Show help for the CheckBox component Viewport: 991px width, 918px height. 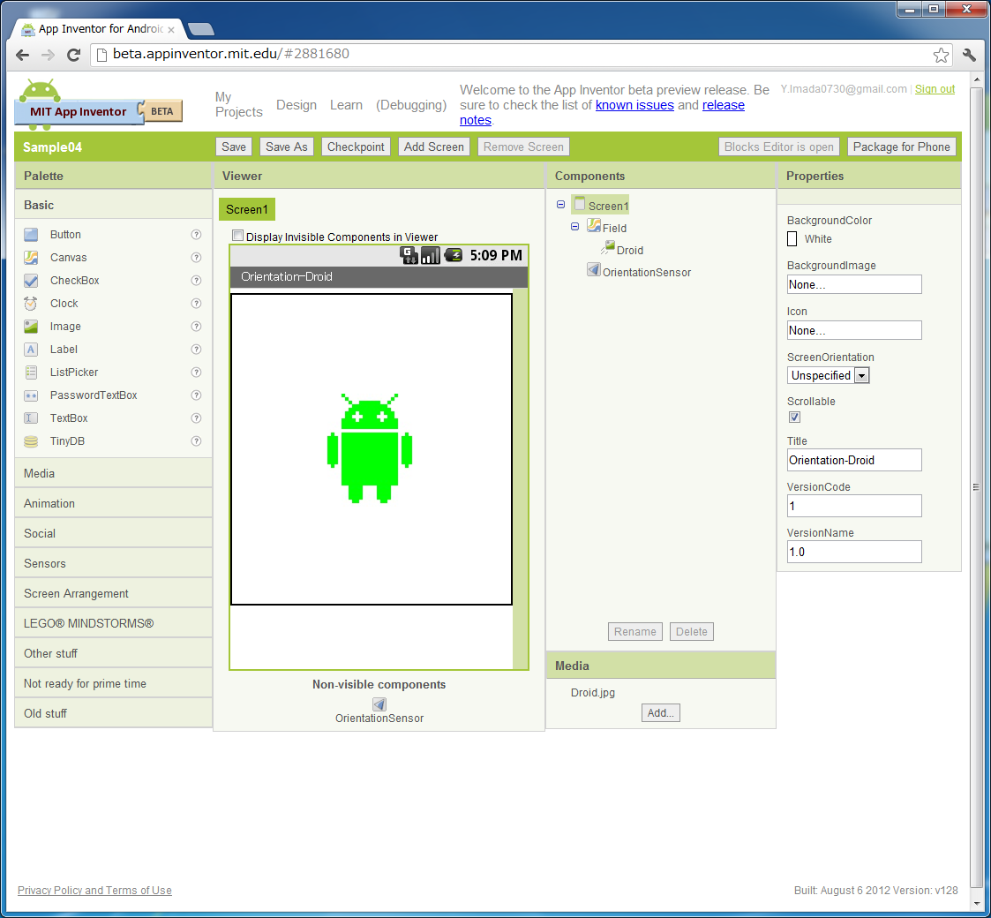[196, 280]
